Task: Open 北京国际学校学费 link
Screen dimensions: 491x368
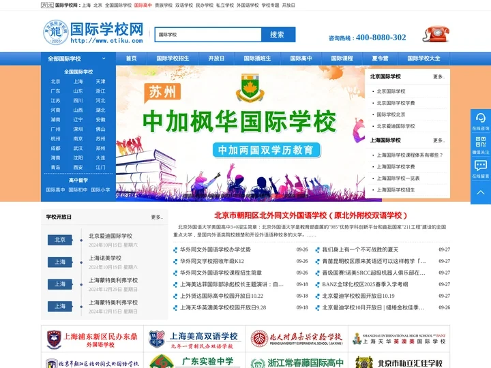Action: (396, 103)
